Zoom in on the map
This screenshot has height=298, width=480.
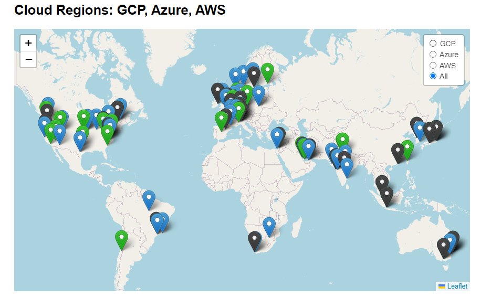click(28, 43)
